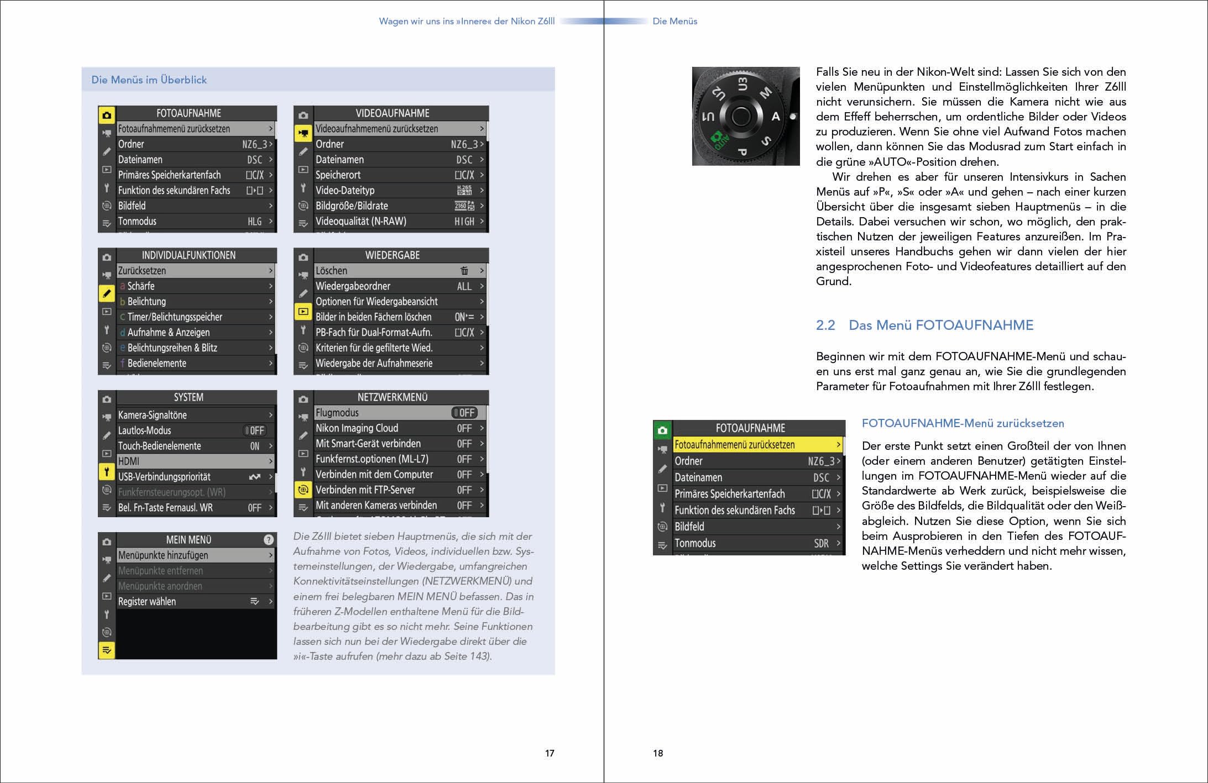Toggle Bilder in beiden Fächern löschen ON value
1208x783 pixels.
click(464, 317)
